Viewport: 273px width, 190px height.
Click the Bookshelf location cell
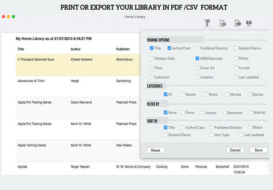223,167
